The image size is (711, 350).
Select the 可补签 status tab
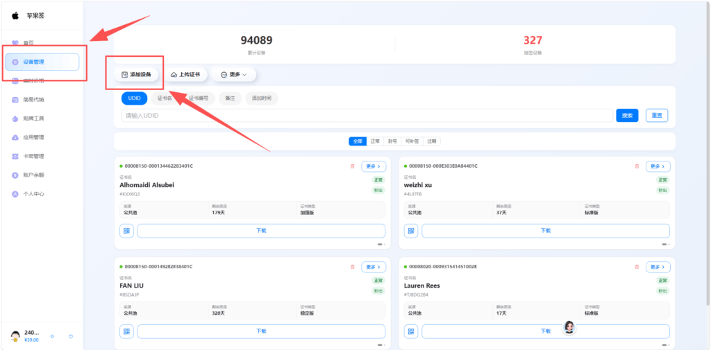click(x=412, y=141)
